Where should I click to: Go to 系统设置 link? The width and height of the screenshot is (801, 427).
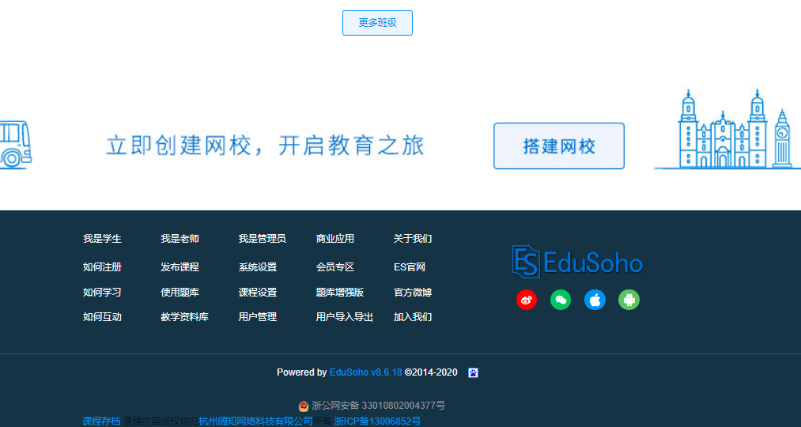(258, 267)
